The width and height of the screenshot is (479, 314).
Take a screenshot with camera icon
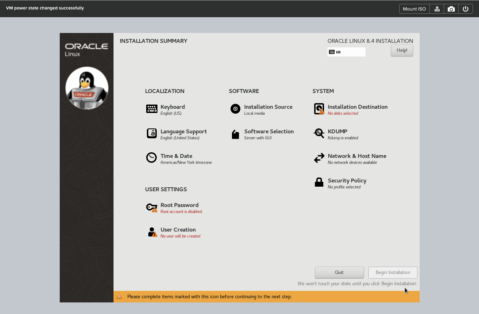[451, 9]
